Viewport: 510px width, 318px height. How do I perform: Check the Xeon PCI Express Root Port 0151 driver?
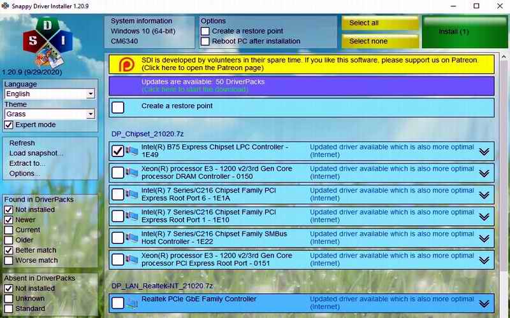tap(118, 259)
